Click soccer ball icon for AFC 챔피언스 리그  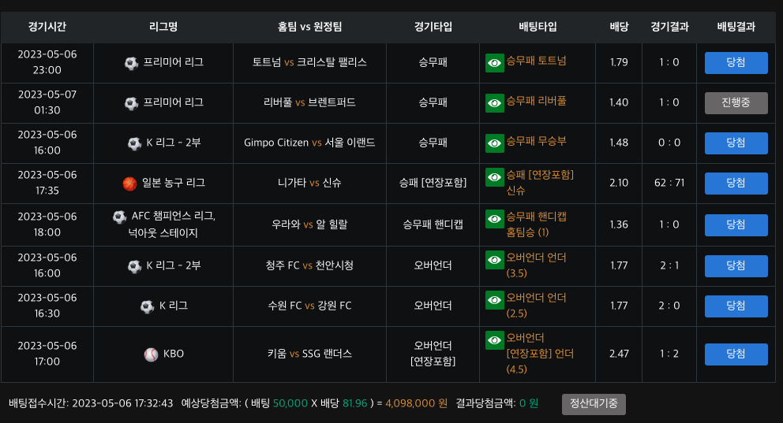click(119, 217)
